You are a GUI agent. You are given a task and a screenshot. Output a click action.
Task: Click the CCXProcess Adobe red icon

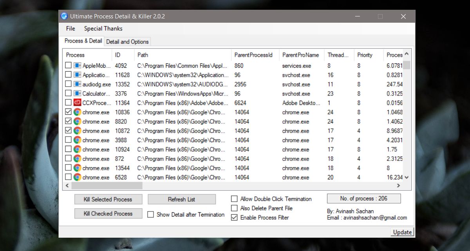click(77, 103)
